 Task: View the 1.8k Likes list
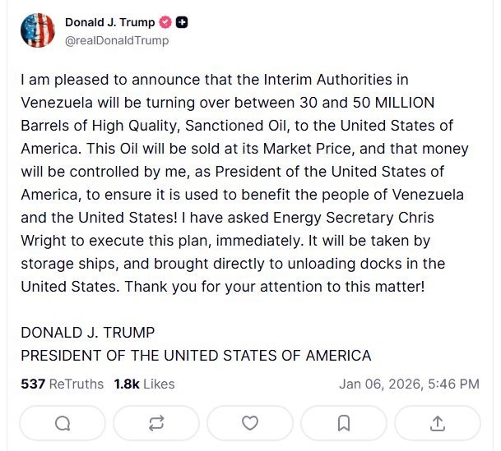144,384
